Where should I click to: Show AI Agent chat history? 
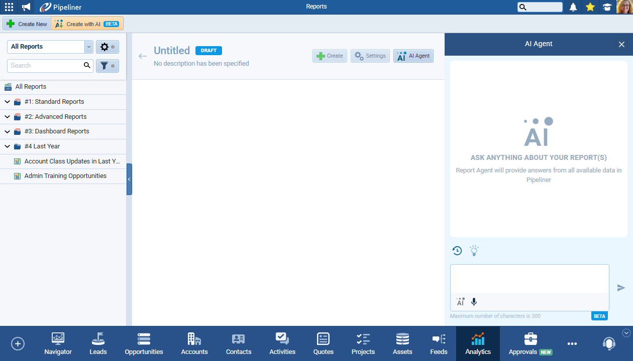(x=457, y=251)
